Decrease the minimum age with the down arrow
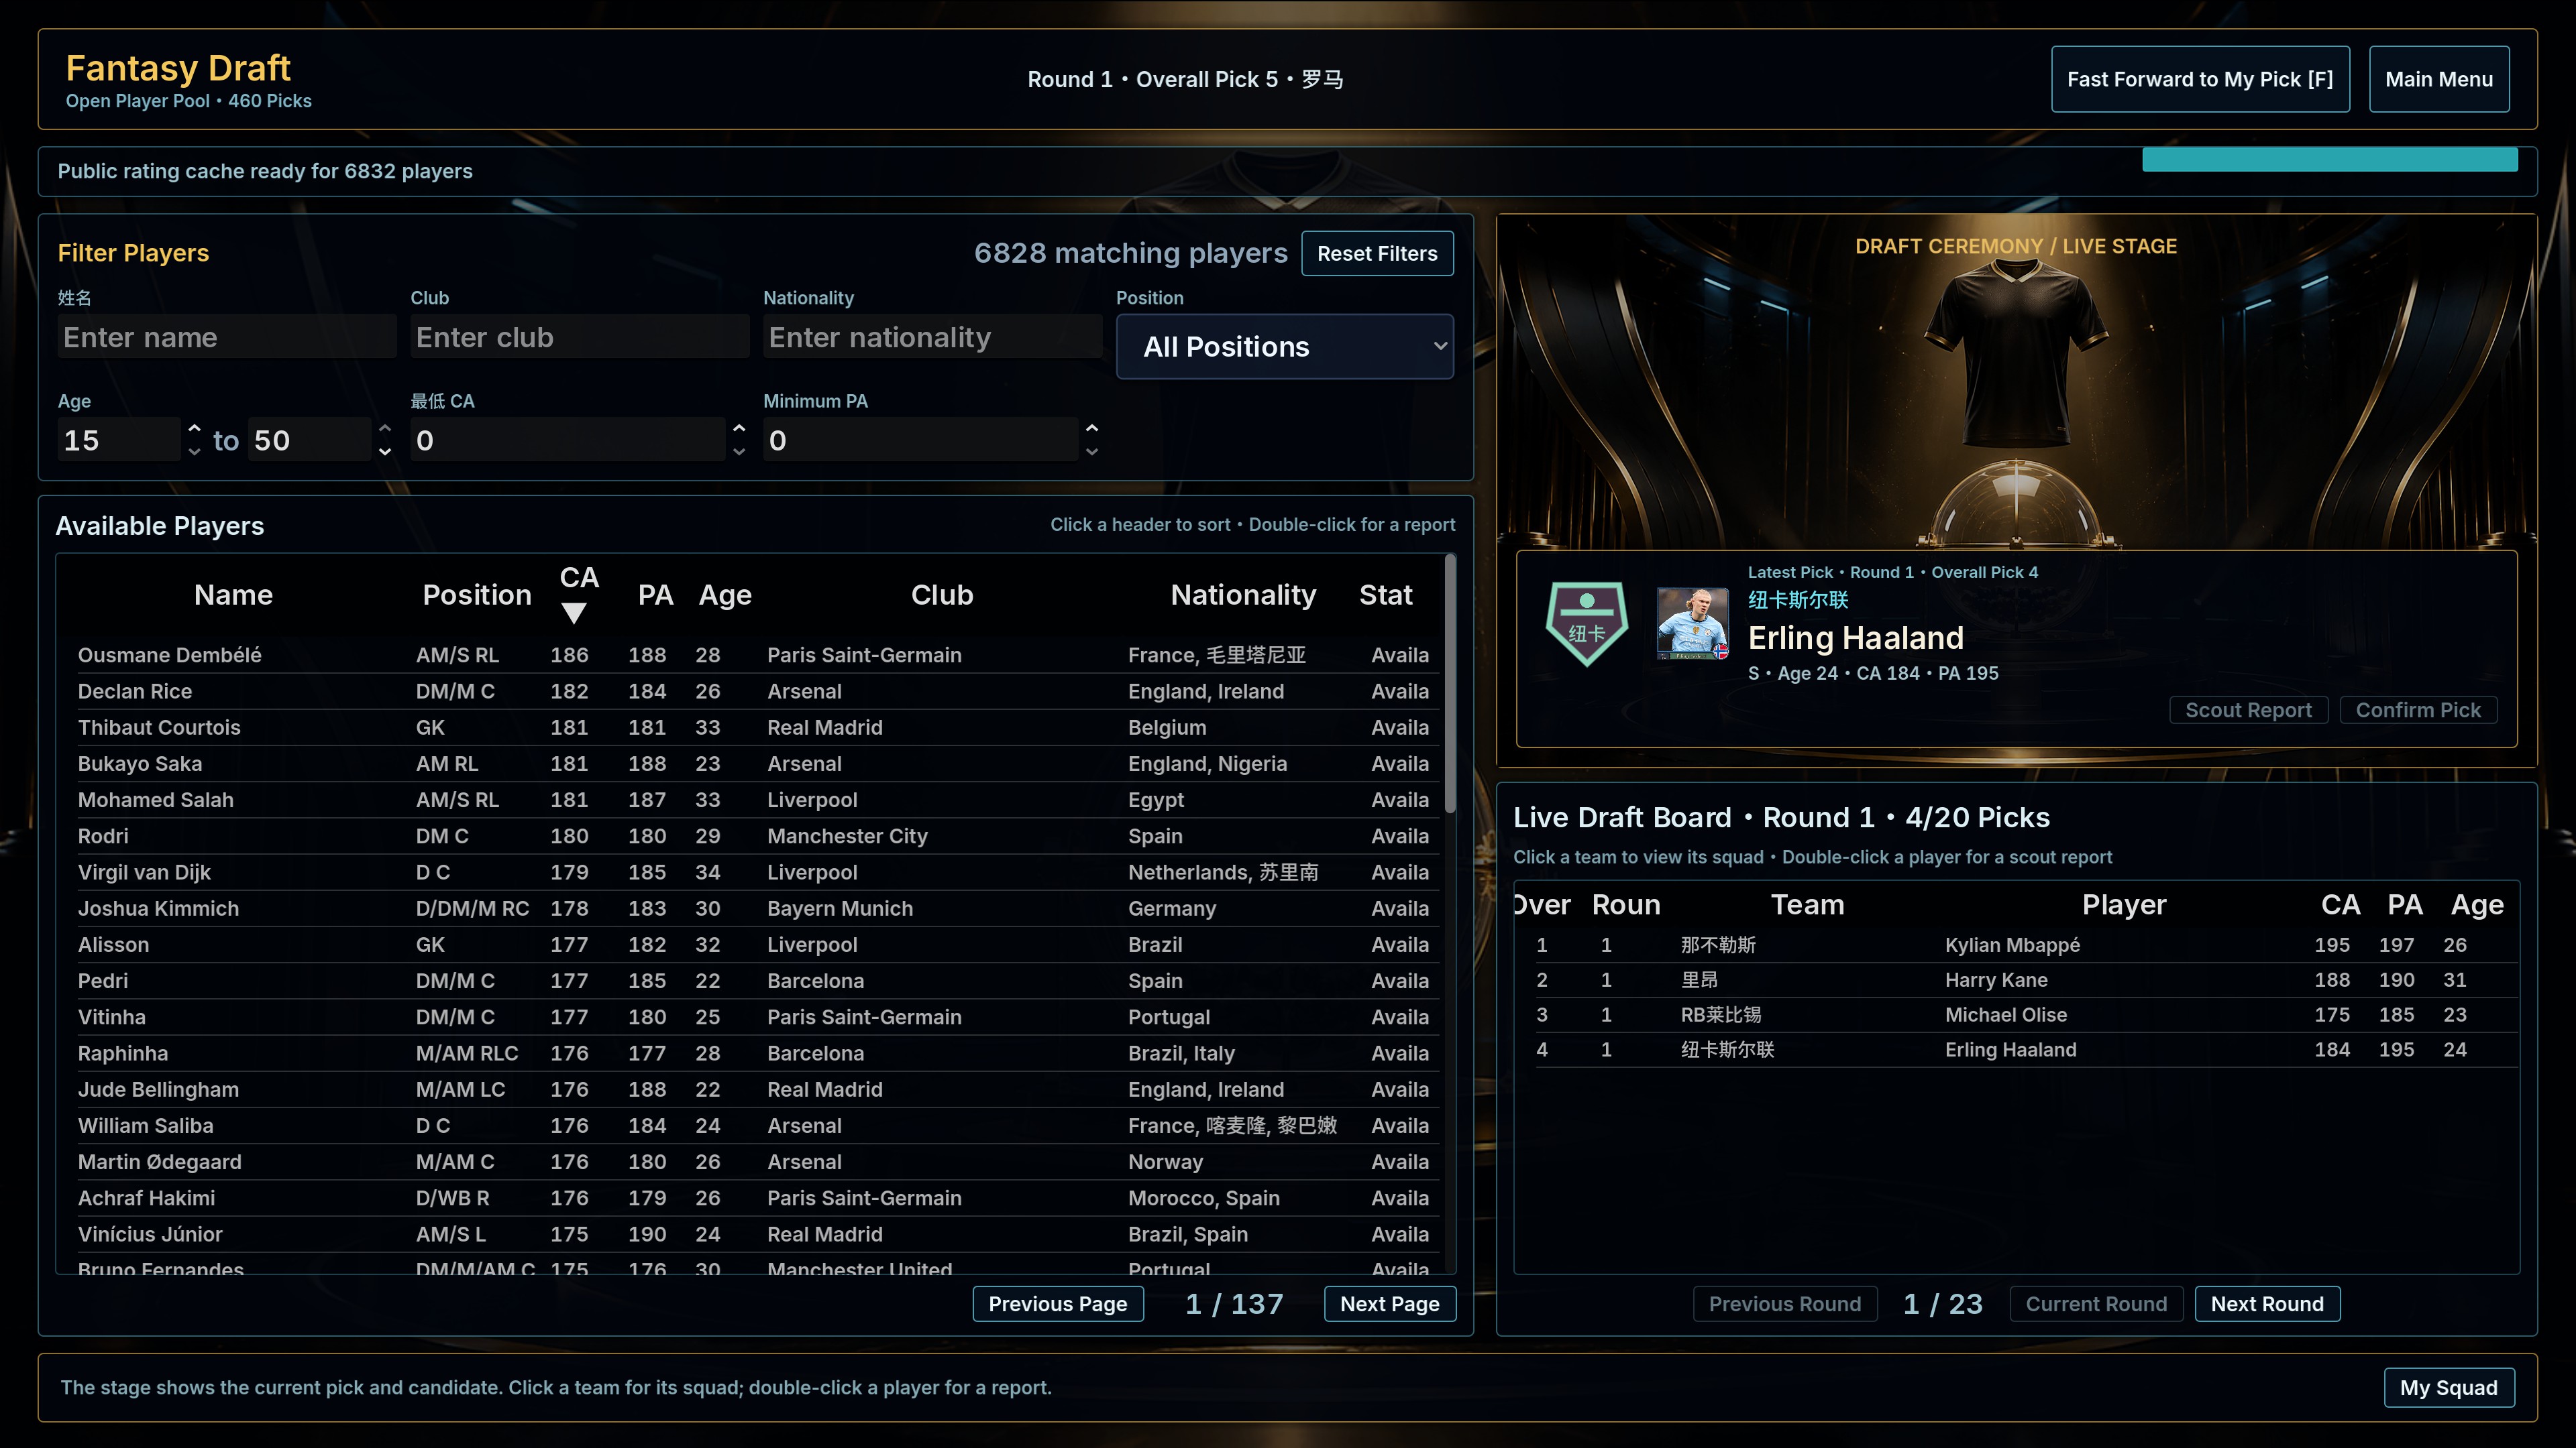This screenshot has width=2576, height=1448. click(194, 452)
